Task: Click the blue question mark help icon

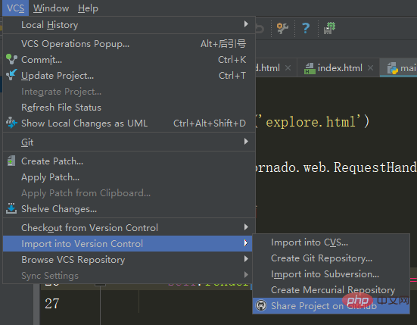Action: [306, 28]
